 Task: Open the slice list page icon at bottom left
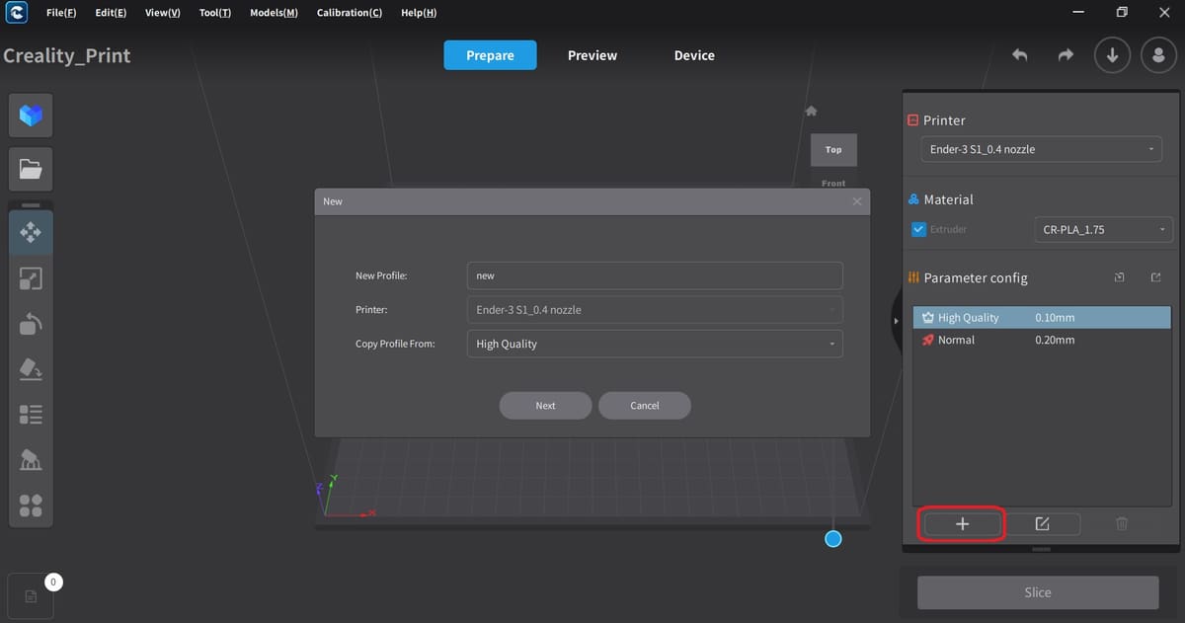[x=31, y=596]
